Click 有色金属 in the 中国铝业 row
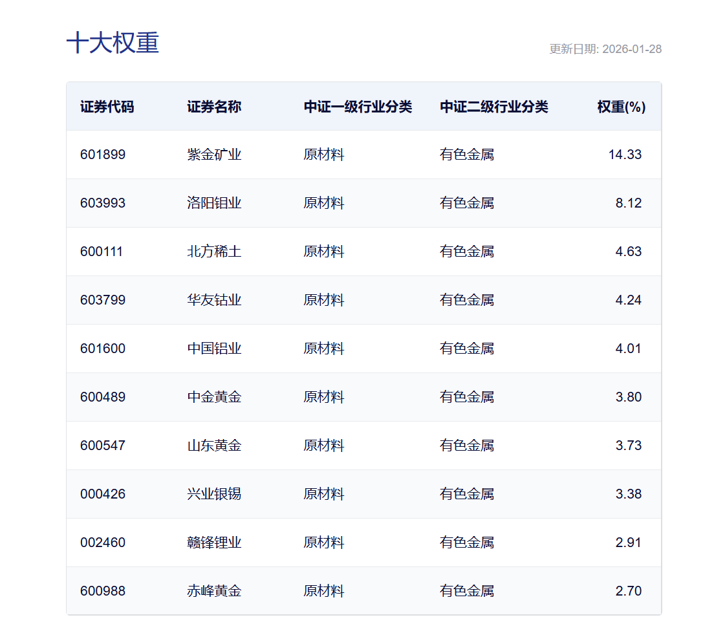Screen dimensions: 714x635 click(x=467, y=349)
